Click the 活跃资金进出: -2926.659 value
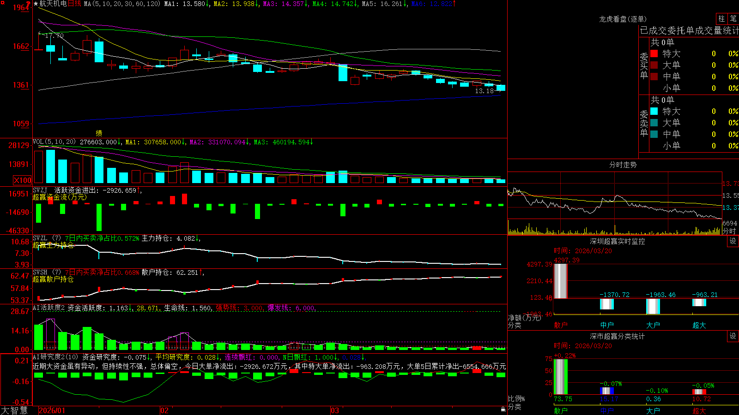This screenshot has width=739, height=415. 96,190
